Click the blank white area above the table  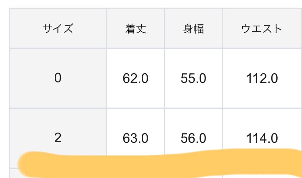point(151,4)
